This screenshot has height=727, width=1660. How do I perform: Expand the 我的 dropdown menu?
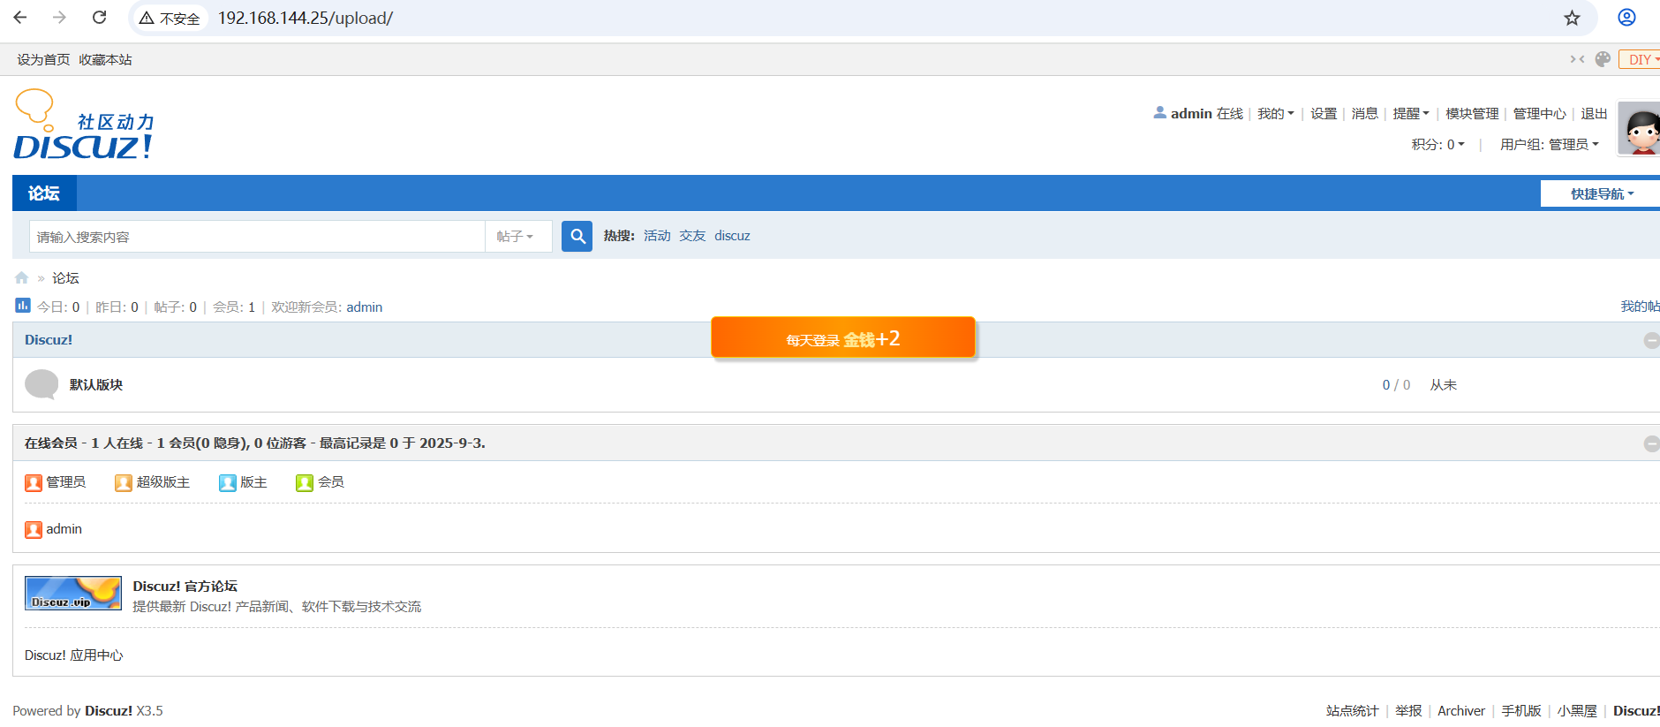point(1276,114)
